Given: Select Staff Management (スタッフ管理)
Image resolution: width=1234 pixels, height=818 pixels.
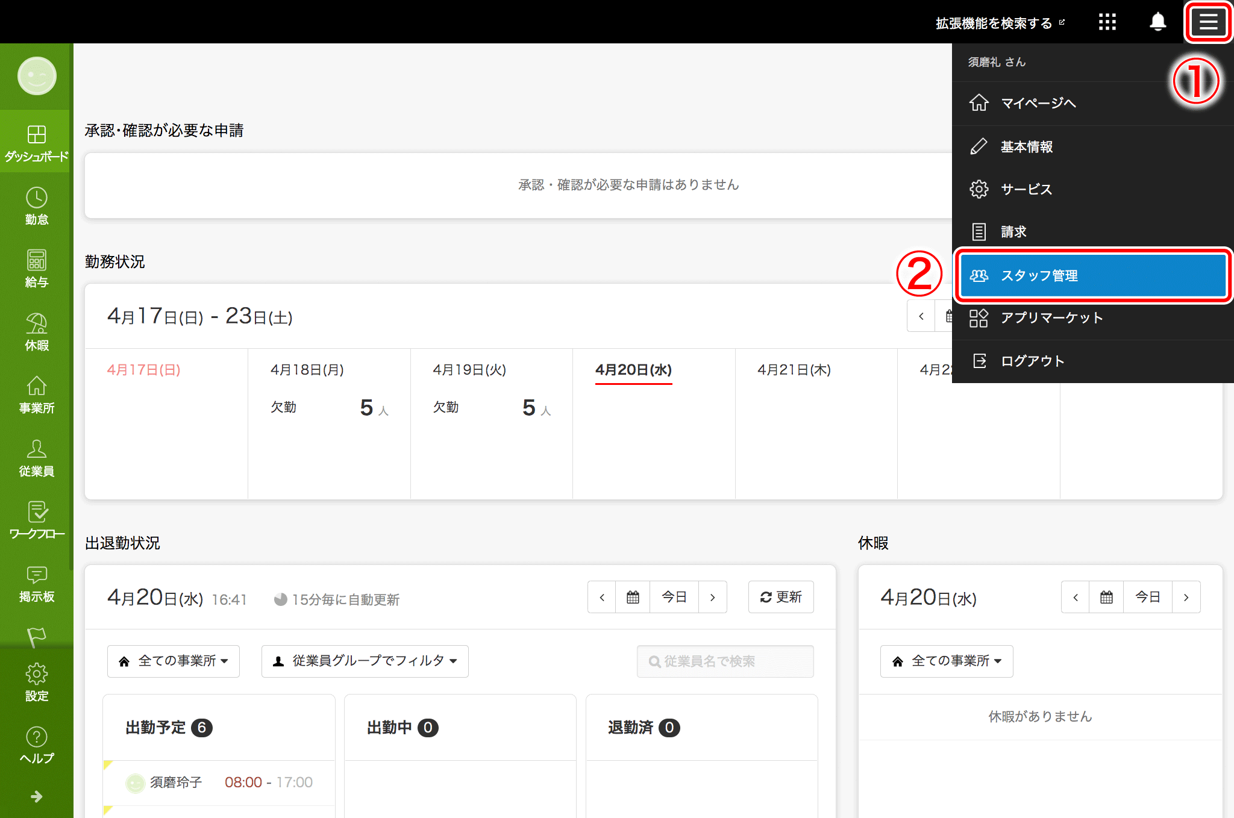Looking at the screenshot, I should [x=1093, y=275].
